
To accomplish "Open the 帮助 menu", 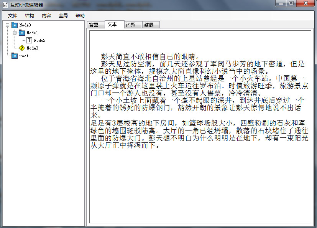I will pos(80,16).
